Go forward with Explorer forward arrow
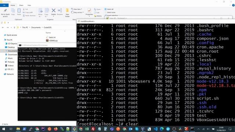The height and width of the screenshot is (132, 235). pyautogui.click(x=8, y=27)
